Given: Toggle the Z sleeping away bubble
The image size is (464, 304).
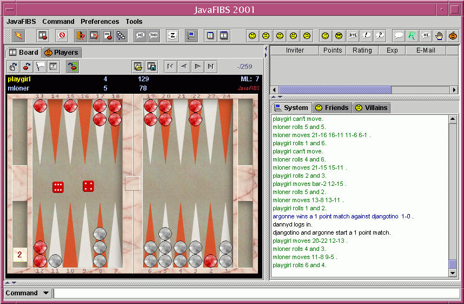Looking at the screenshot, I should tap(173, 36).
